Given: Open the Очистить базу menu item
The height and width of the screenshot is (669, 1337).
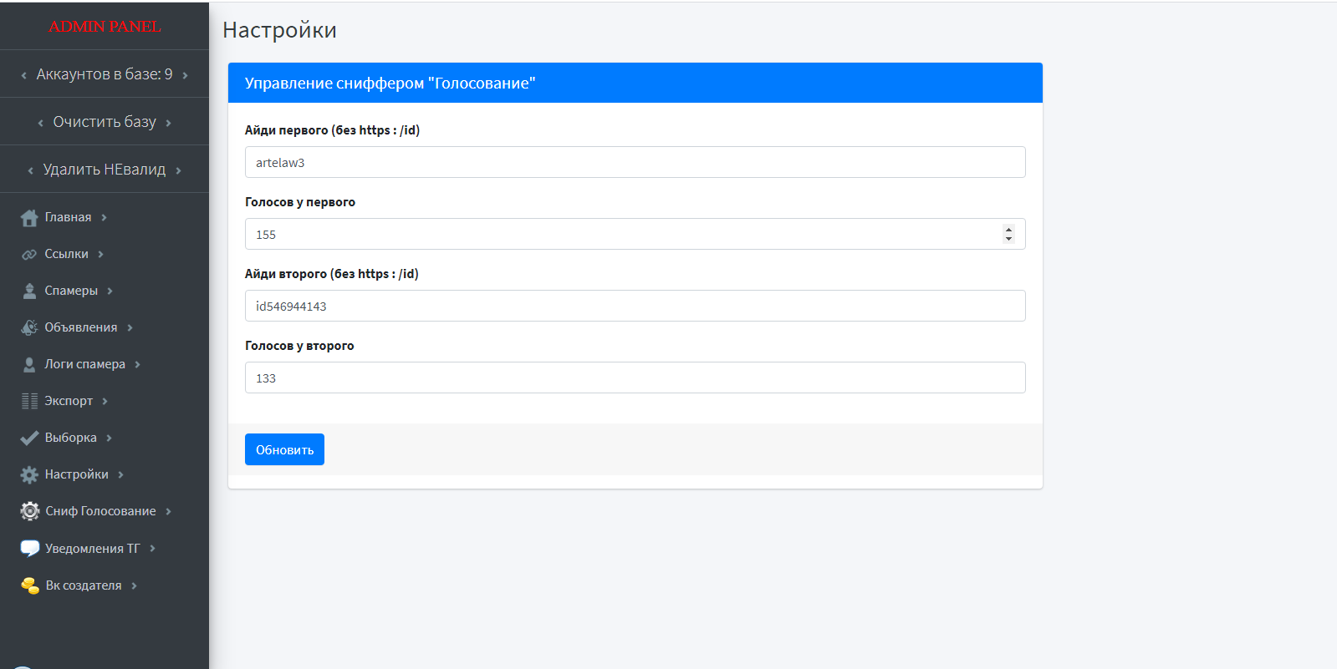Looking at the screenshot, I should coord(105,122).
